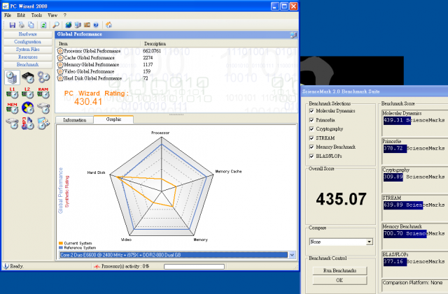Click the computer monitors toolbar icon
The height and width of the screenshot is (294, 448).
(x=78, y=25)
